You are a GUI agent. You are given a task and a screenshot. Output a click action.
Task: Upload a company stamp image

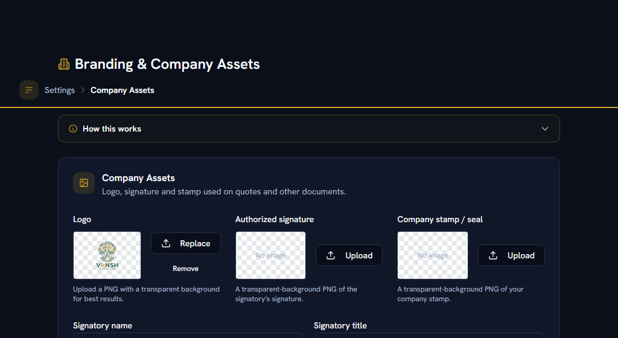[511, 255]
